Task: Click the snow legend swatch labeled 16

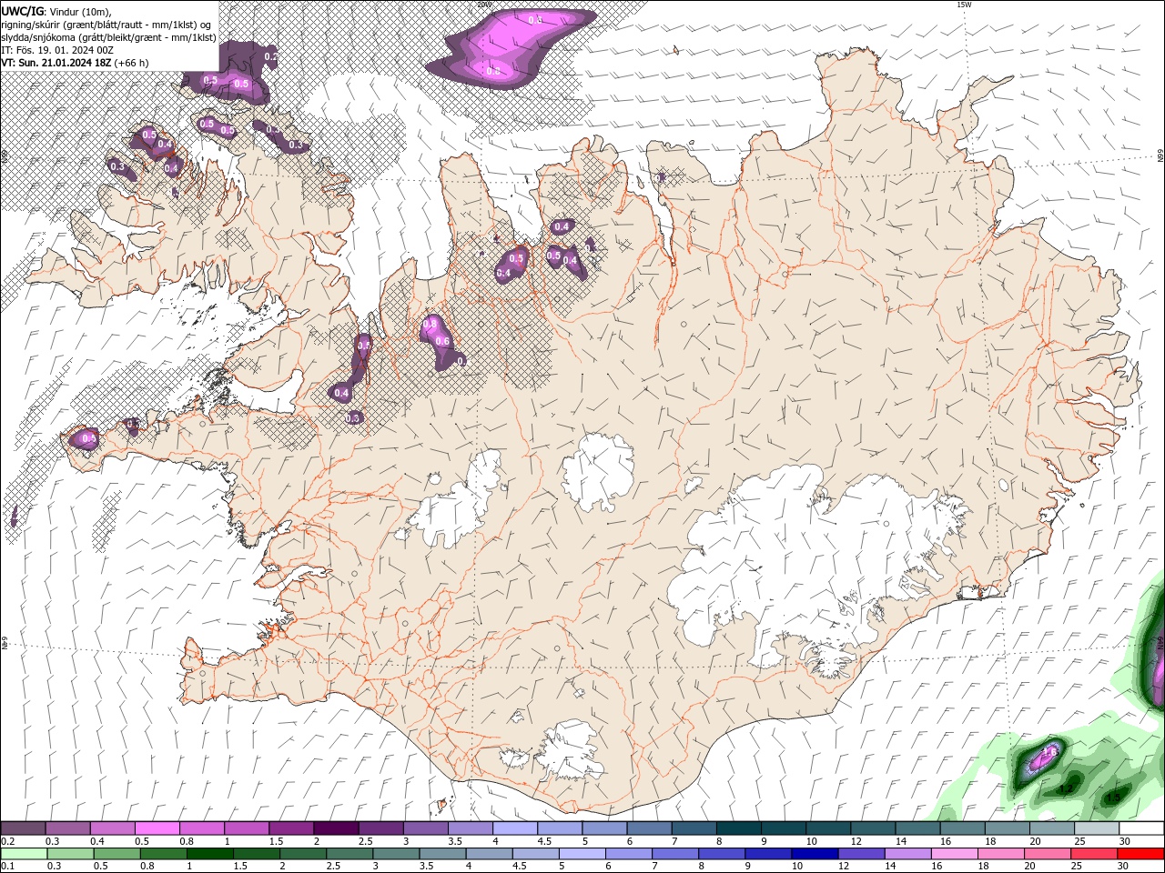Action: [x=962, y=828]
